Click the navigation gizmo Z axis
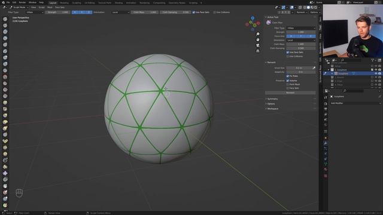 point(253,18)
